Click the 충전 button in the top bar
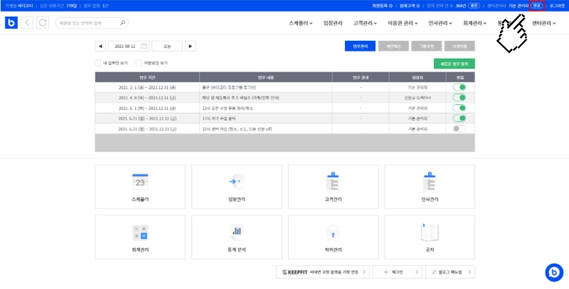The image size is (569, 289). click(x=474, y=6)
